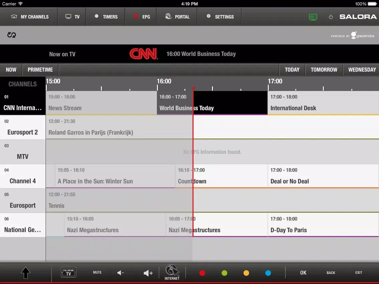Jump to PRIMETIME listings
The height and width of the screenshot is (284, 379).
click(40, 70)
